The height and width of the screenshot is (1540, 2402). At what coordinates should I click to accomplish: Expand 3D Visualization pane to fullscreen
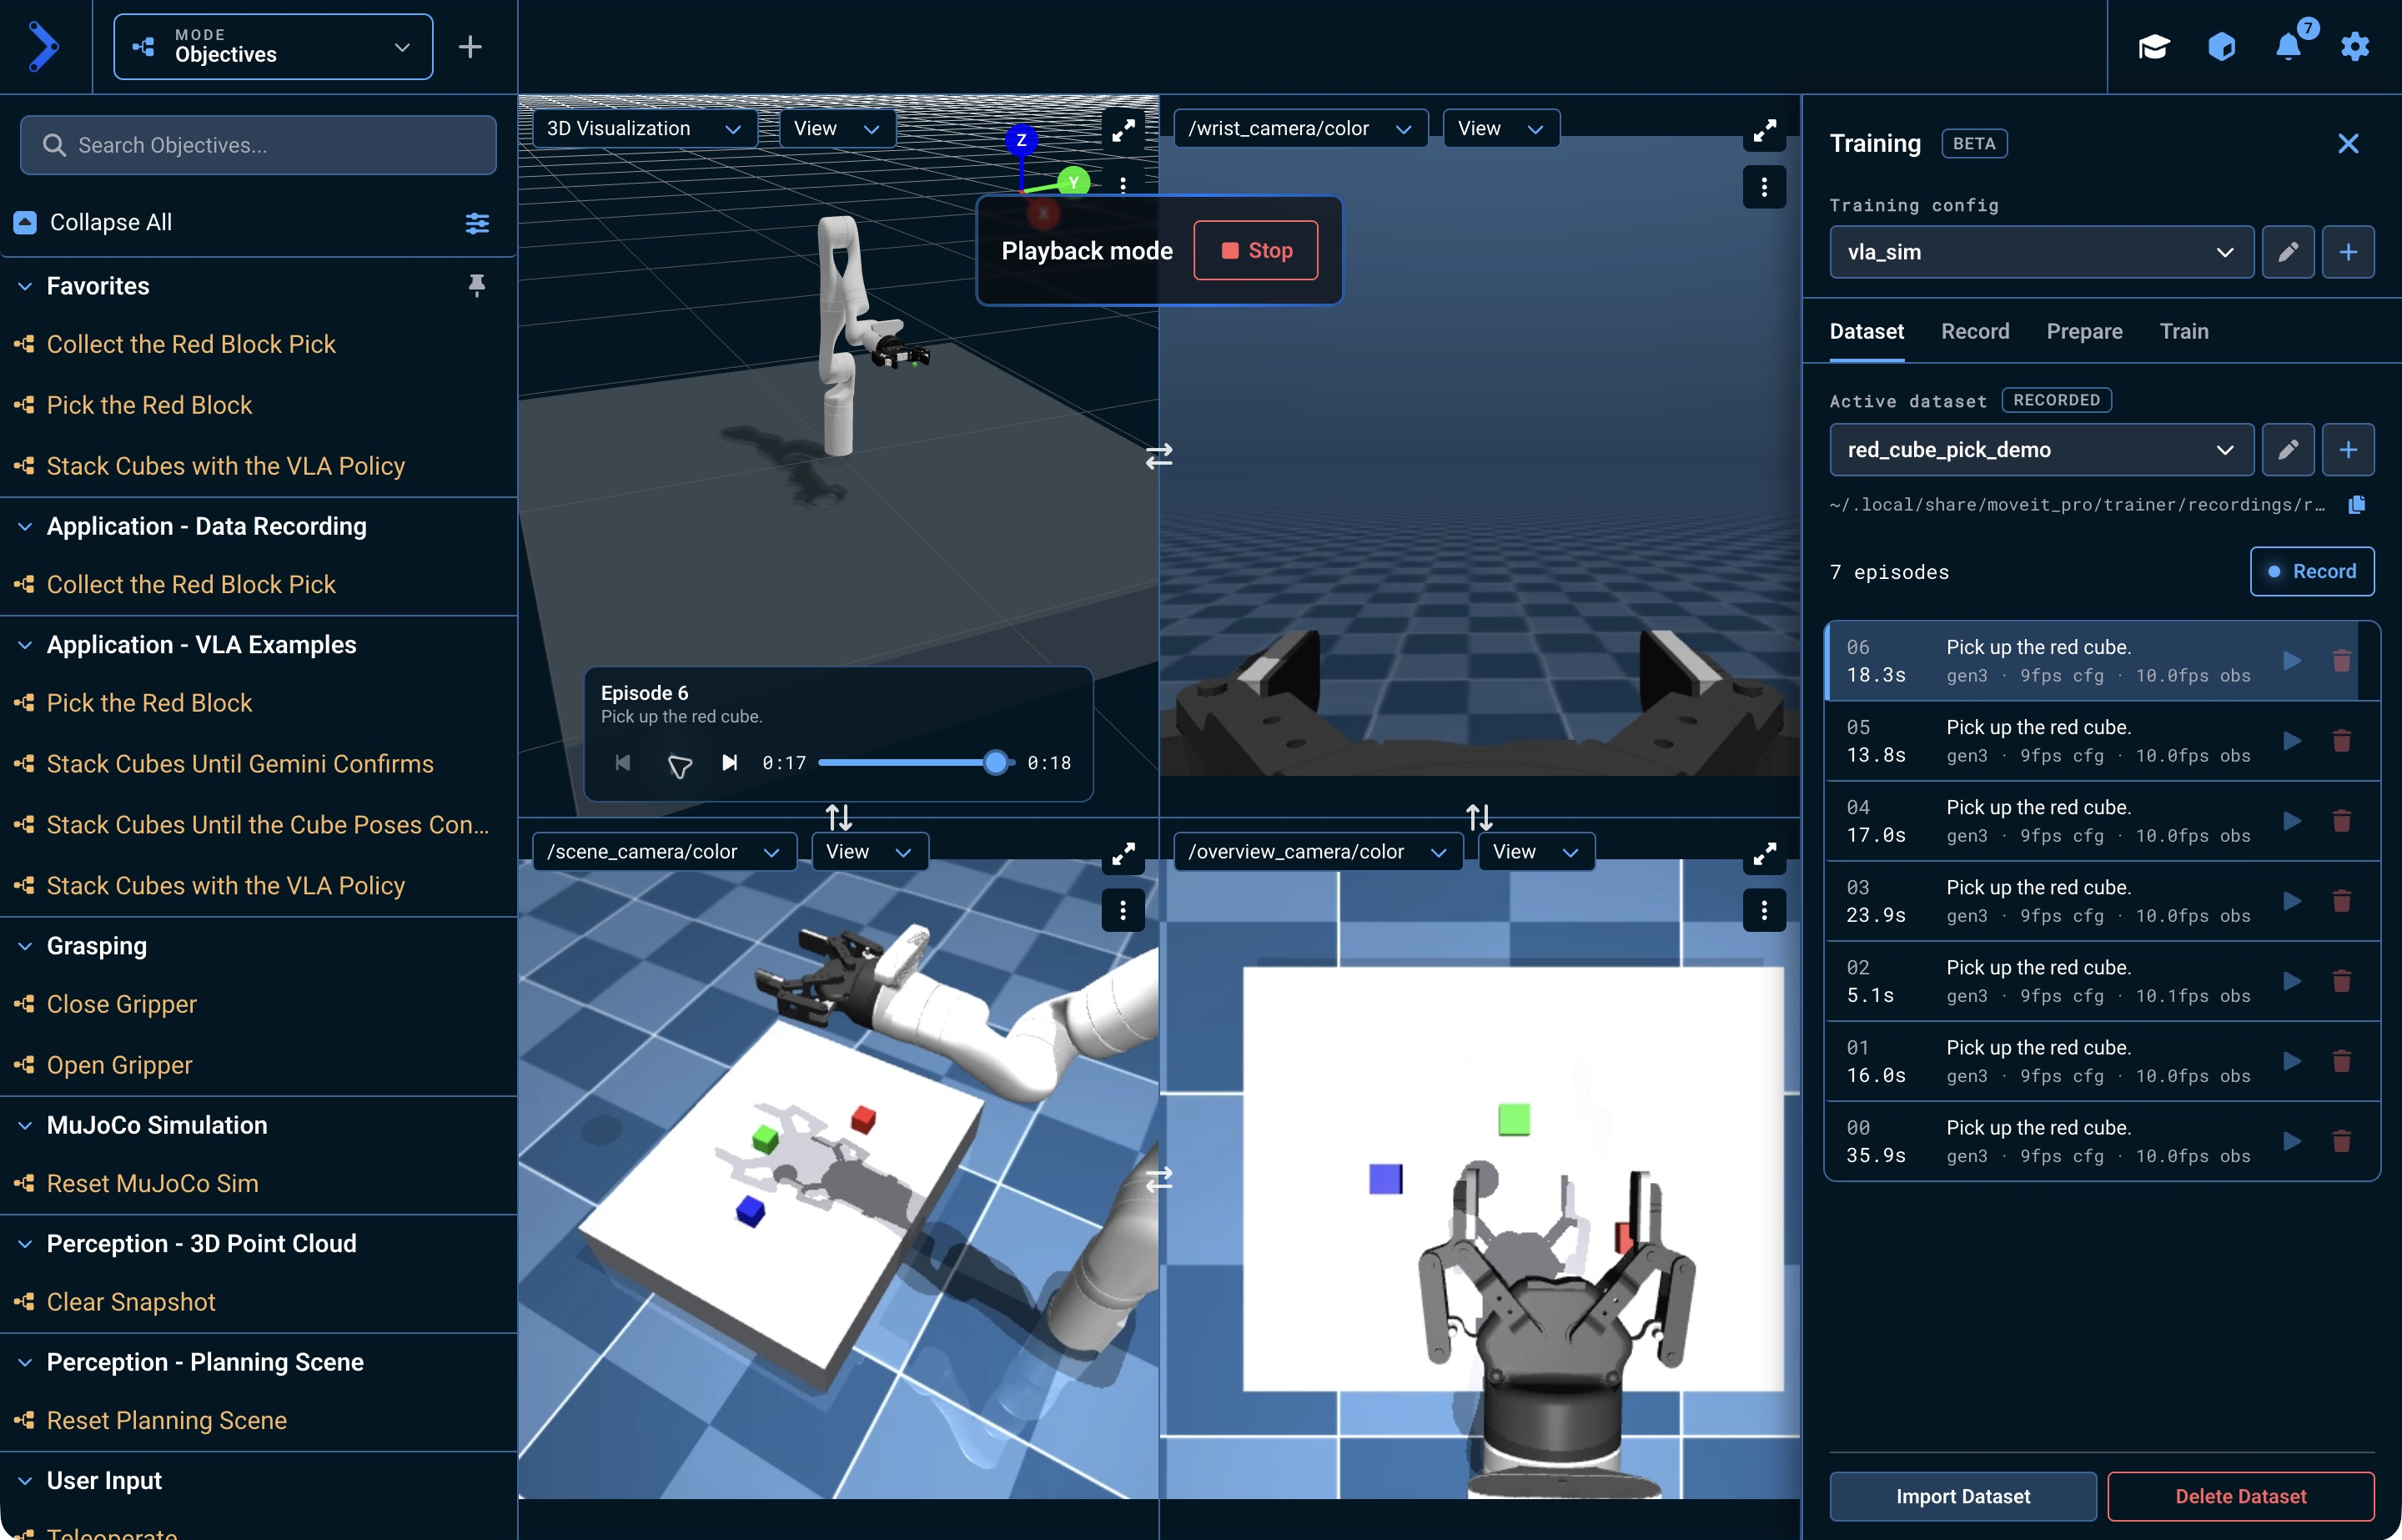1123,130
